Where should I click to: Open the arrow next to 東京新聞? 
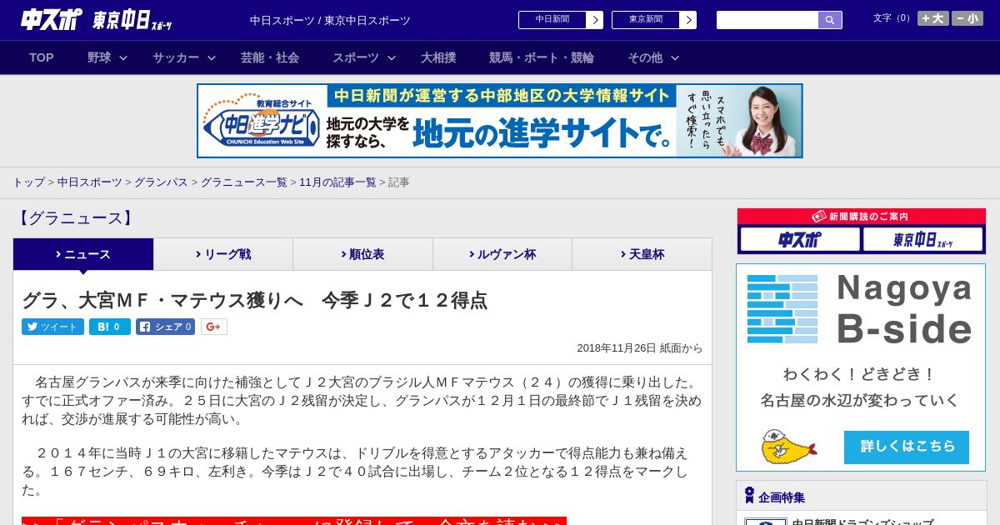pyautogui.click(x=687, y=20)
